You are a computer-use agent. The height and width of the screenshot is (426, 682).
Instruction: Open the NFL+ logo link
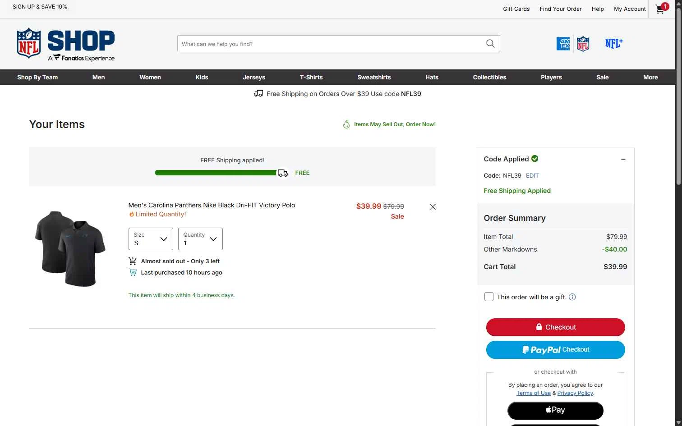(614, 43)
